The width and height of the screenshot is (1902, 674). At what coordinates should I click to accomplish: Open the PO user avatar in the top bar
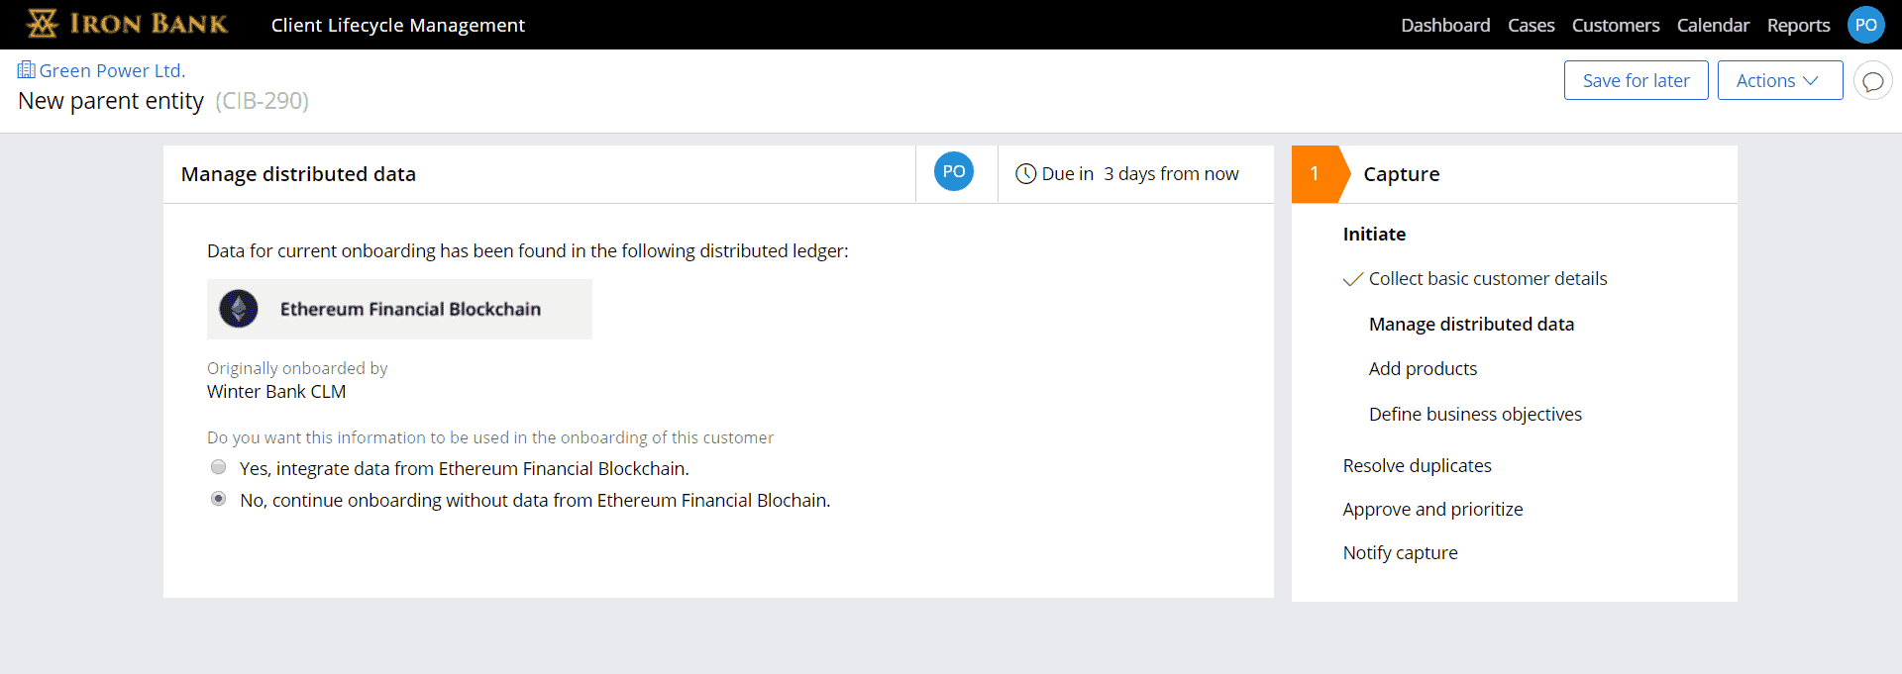click(x=1865, y=25)
